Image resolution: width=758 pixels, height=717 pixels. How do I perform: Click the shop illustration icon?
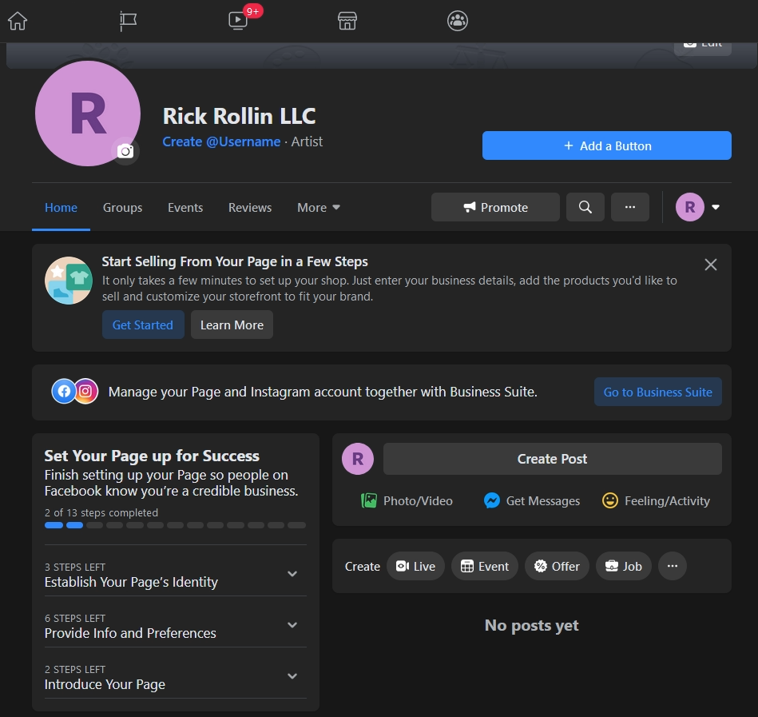pos(69,281)
